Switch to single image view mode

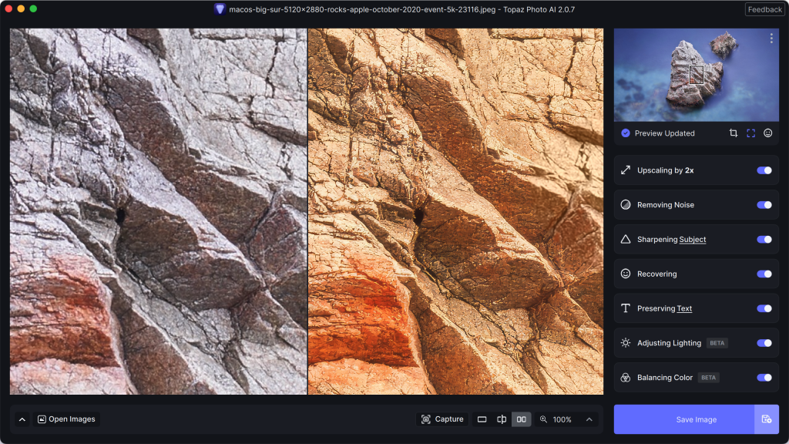click(482, 419)
